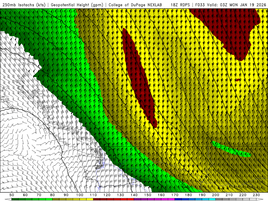Viewport: 268px width, 201px height.
Task: Click the legend value "90"
Action: pyautogui.click(x=66, y=195)
